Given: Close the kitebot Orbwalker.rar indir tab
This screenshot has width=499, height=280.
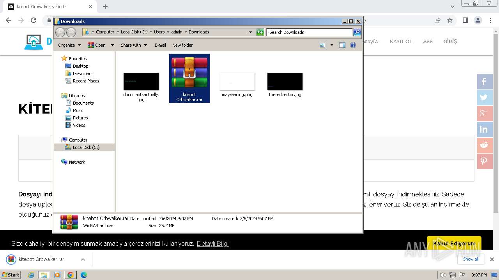Looking at the screenshot, I should point(90,7).
